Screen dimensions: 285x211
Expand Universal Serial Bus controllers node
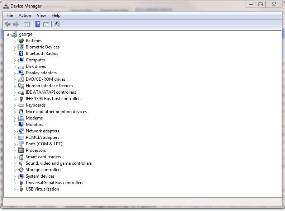pyautogui.click(x=15, y=183)
